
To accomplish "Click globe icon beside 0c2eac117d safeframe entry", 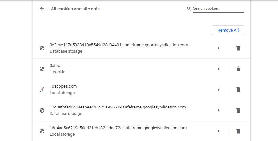I will click(x=42, y=48).
